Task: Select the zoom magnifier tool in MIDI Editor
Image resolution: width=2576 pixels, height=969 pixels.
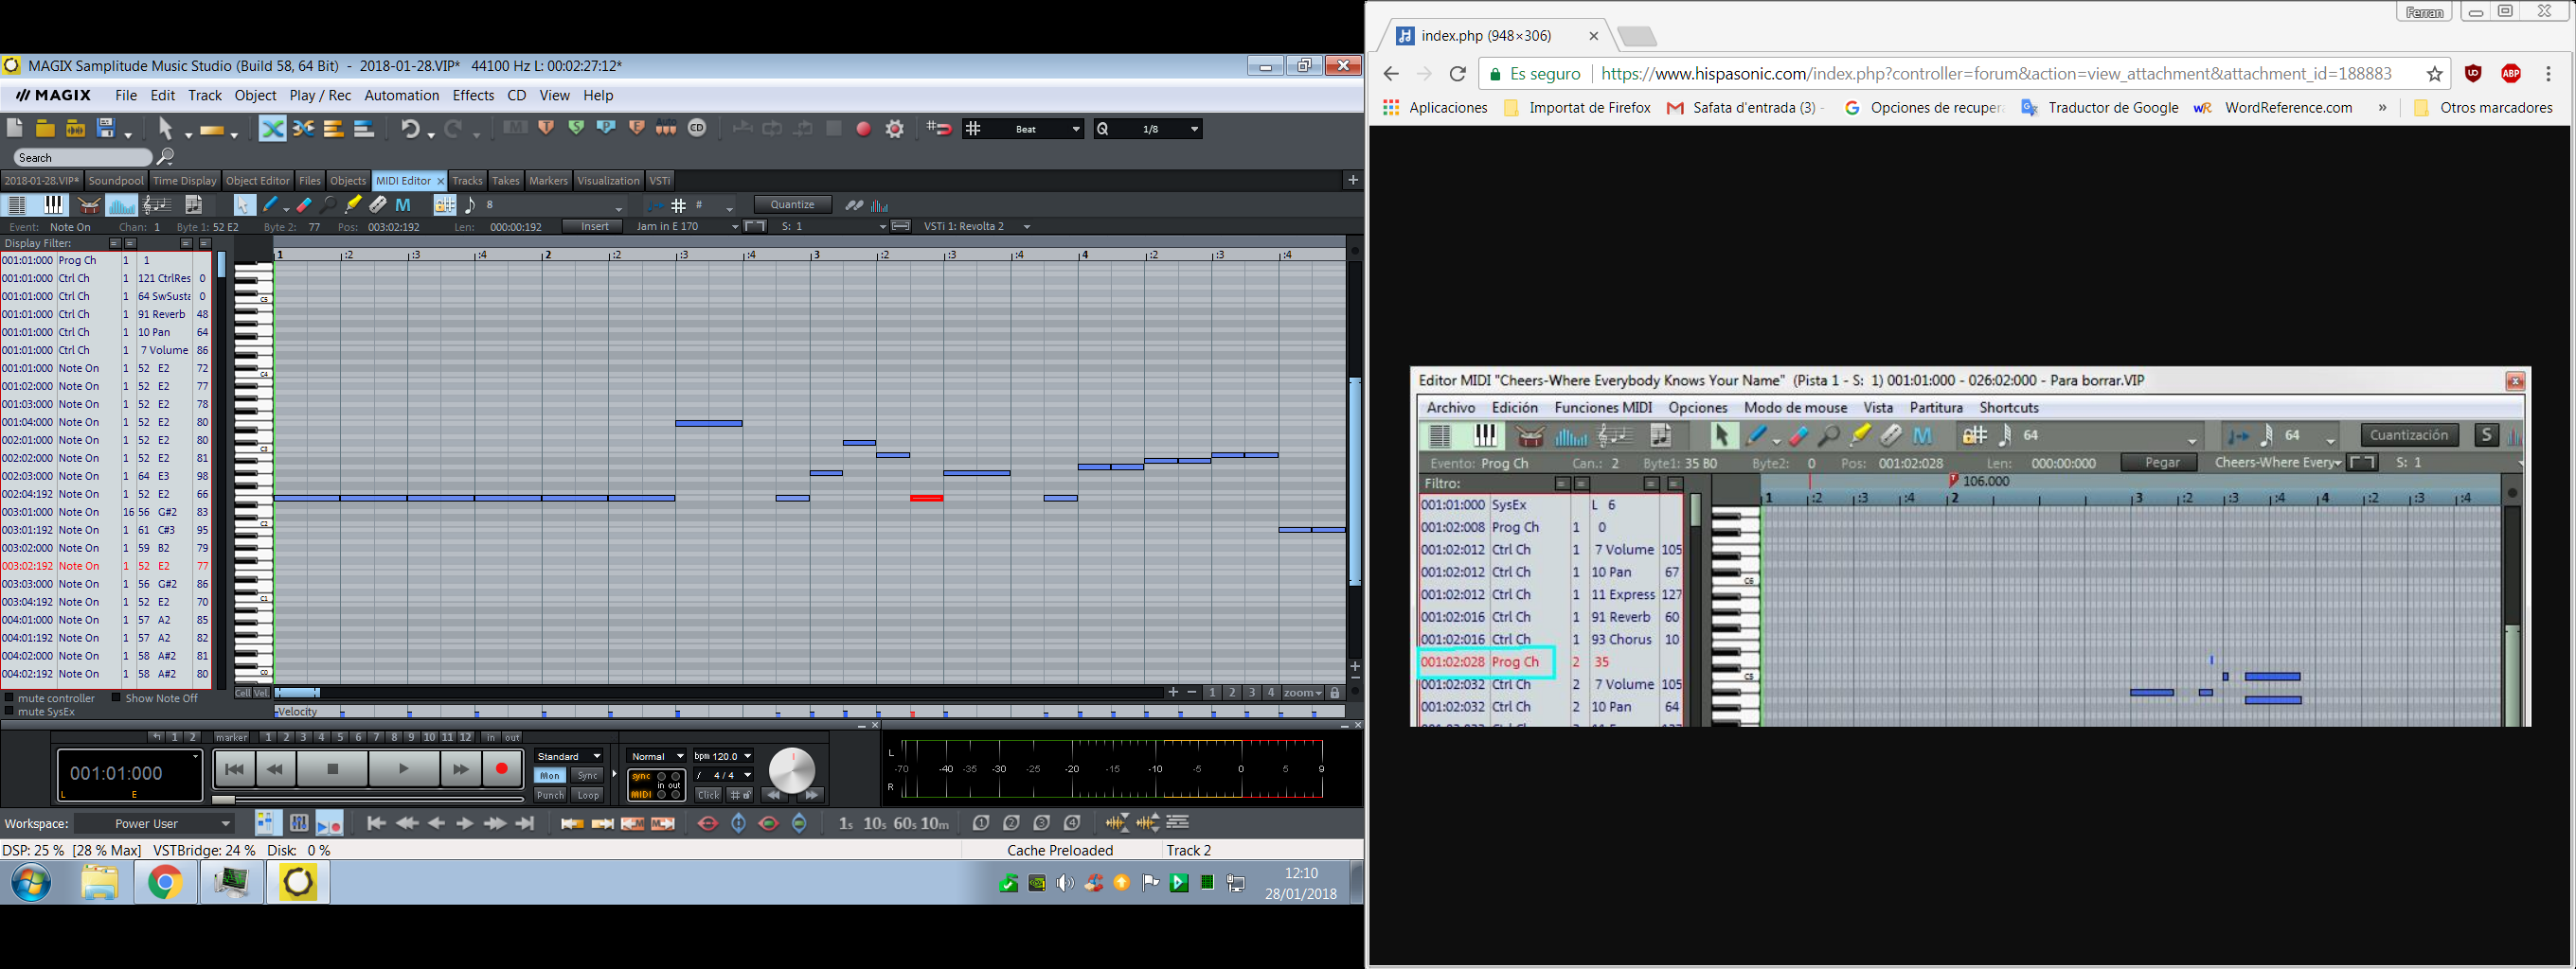Action: (x=328, y=204)
